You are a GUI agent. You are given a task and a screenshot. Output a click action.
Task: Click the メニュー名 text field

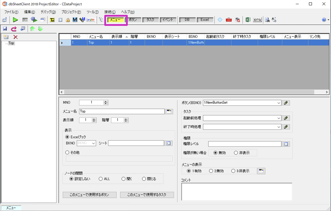(122, 111)
